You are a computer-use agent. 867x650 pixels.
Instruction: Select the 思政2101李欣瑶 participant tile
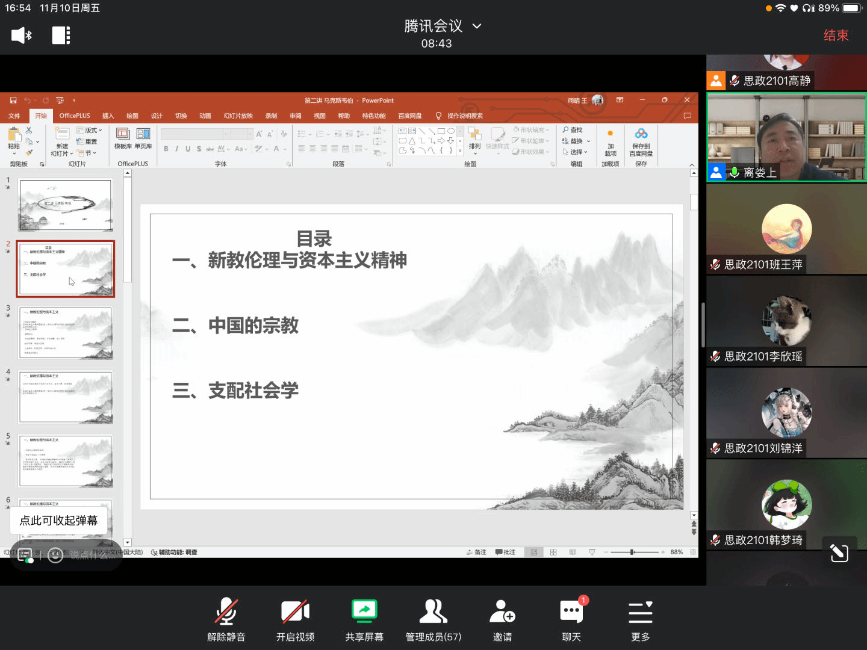786,321
